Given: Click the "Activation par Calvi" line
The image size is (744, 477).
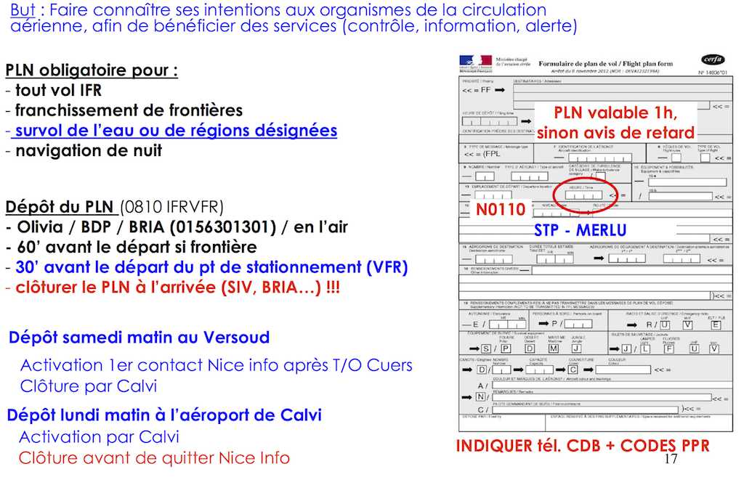Looking at the screenshot, I should pos(99,436).
